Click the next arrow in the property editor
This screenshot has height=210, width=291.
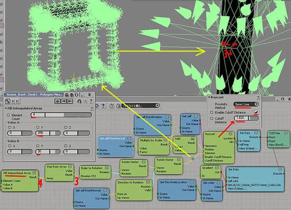point(17,101)
